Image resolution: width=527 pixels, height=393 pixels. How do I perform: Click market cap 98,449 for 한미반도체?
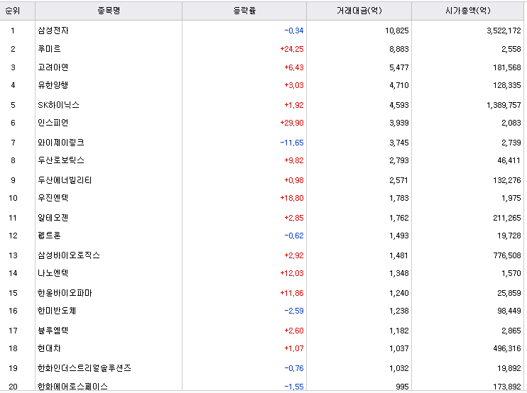(509, 311)
